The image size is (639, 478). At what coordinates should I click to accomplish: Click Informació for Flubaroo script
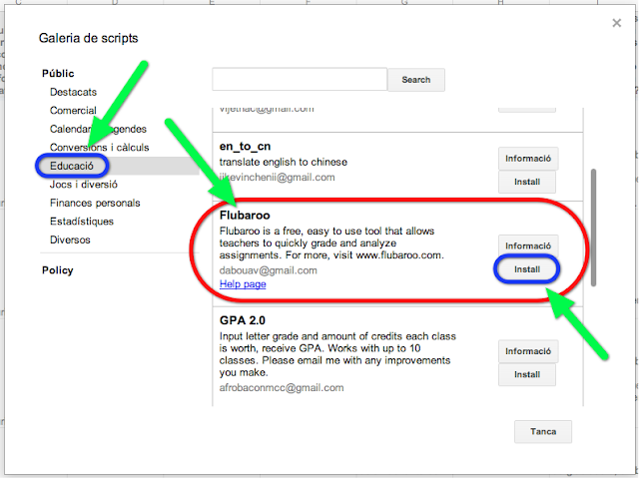point(528,245)
